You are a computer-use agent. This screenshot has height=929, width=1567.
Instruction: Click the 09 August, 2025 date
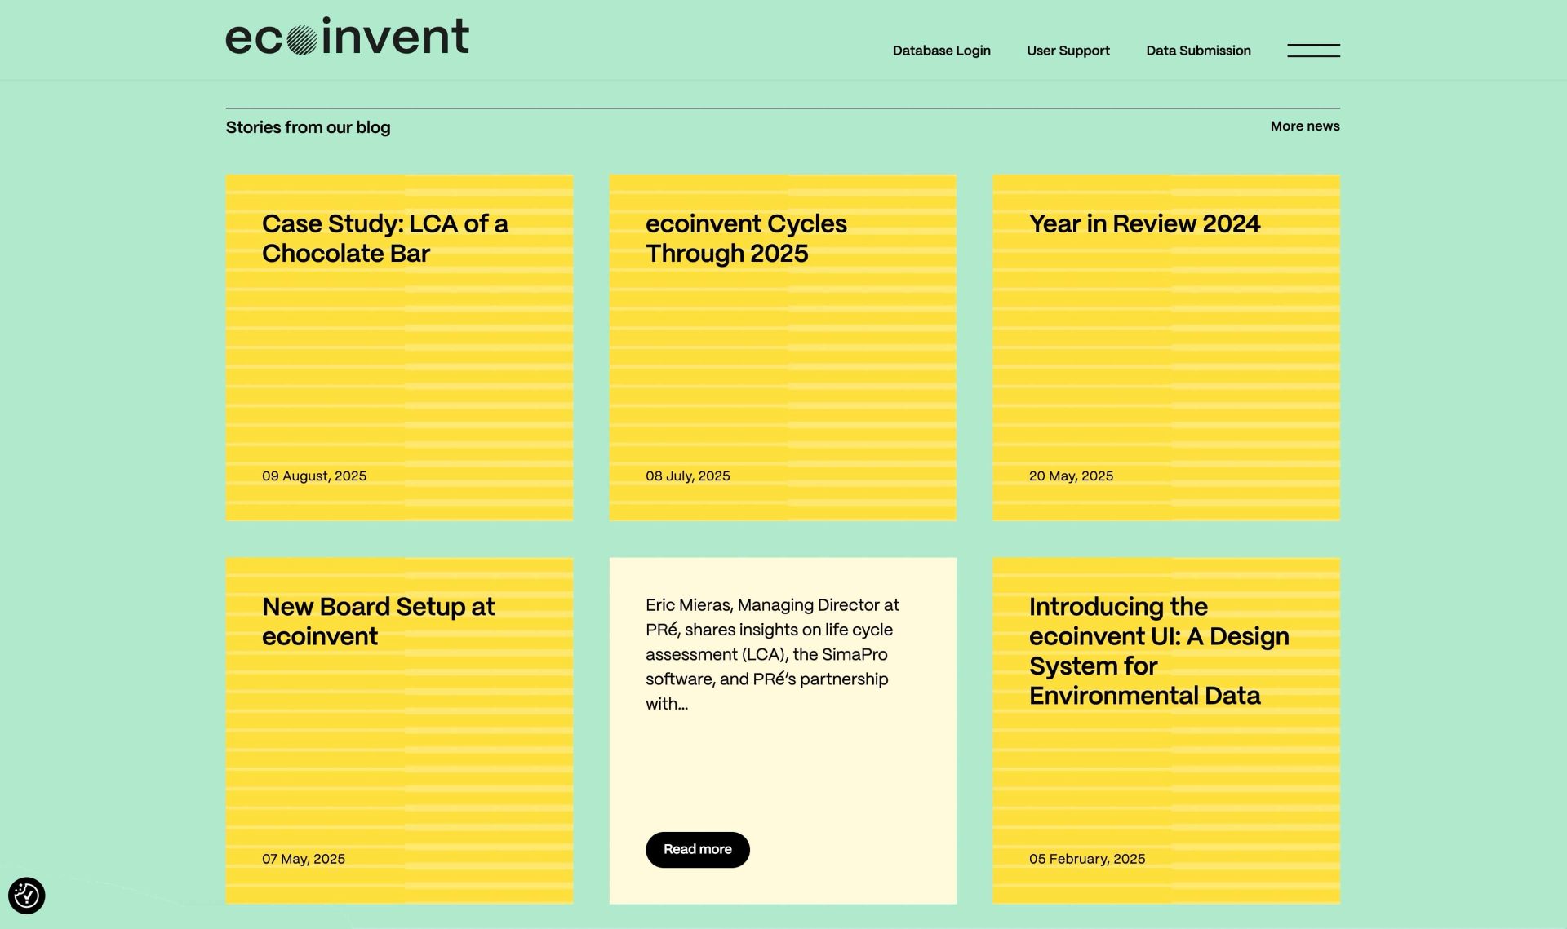click(x=313, y=476)
